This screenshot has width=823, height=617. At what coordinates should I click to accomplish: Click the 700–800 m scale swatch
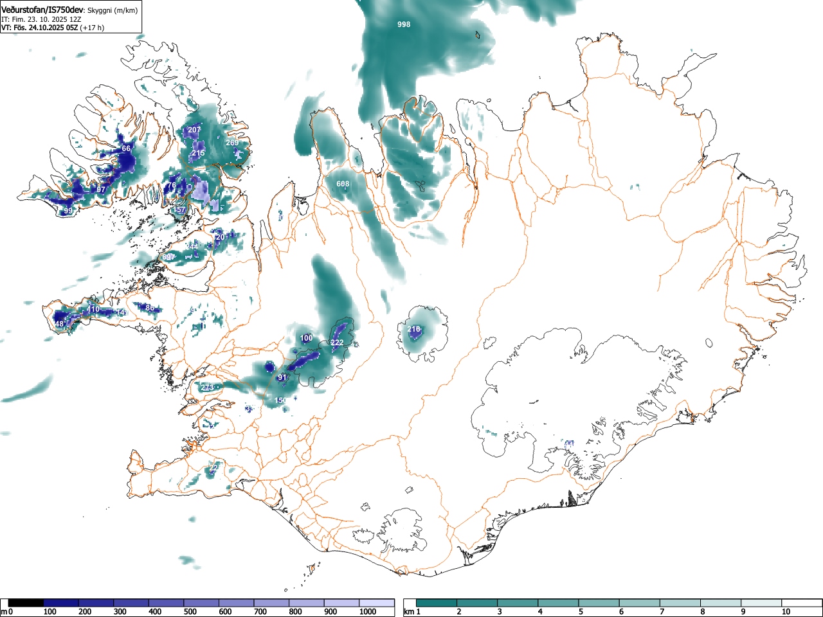(x=271, y=603)
